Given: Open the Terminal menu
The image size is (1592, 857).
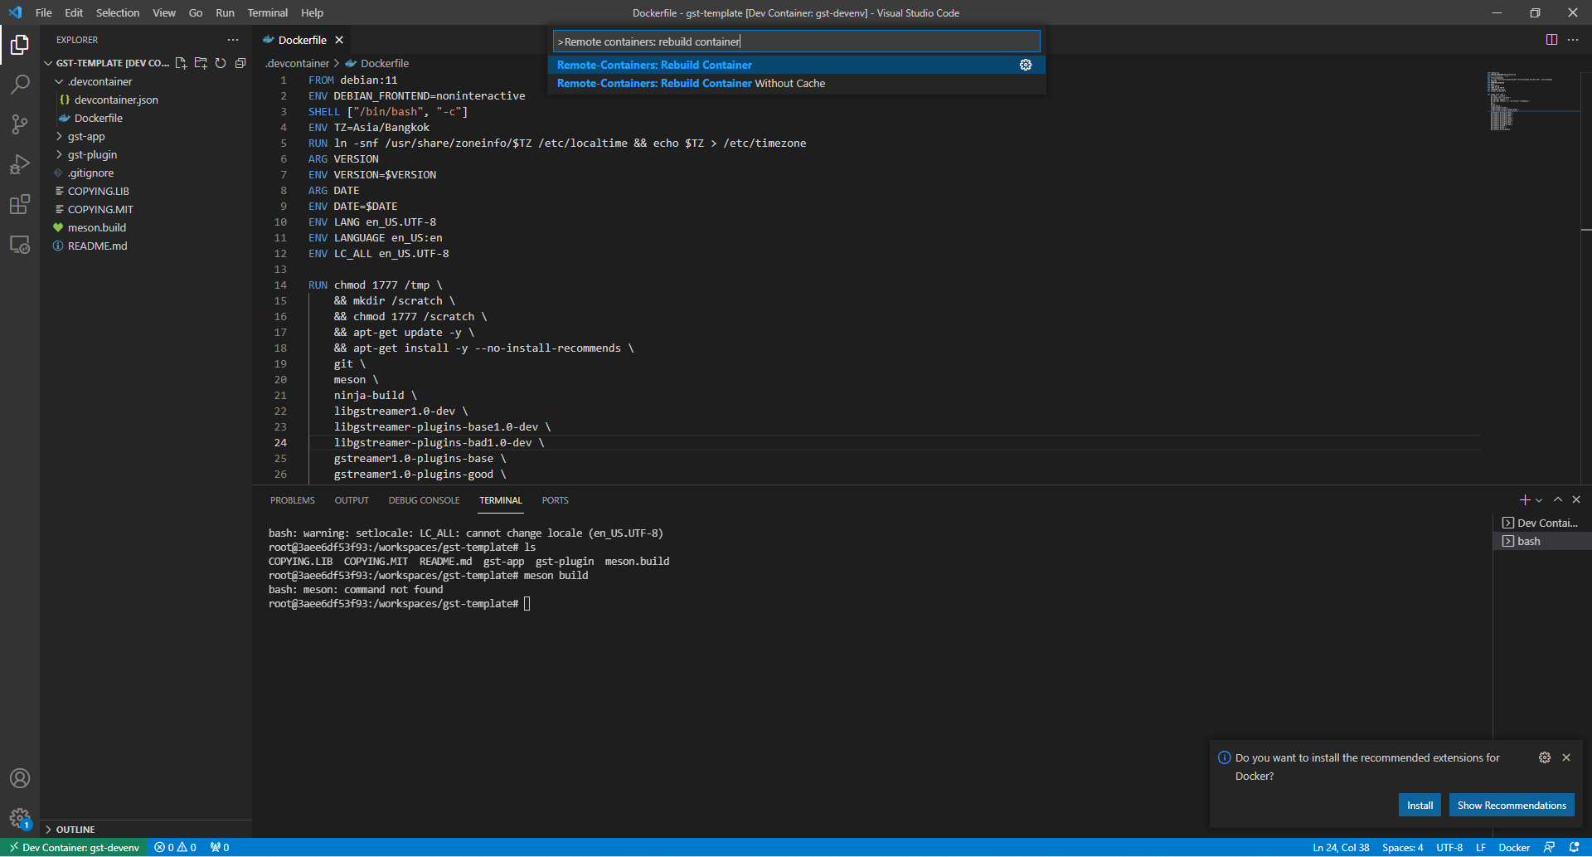Looking at the screenshot, I should pos(267,12).
